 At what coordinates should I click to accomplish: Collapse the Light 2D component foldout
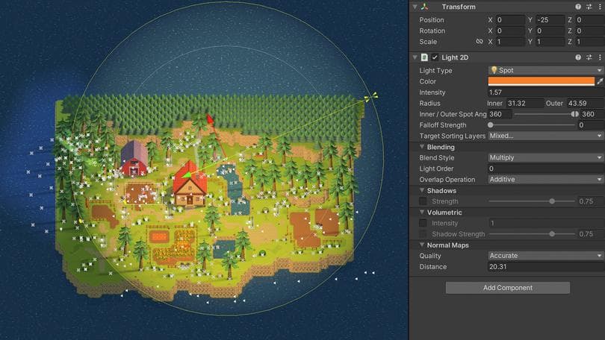(x=415, y=57)
